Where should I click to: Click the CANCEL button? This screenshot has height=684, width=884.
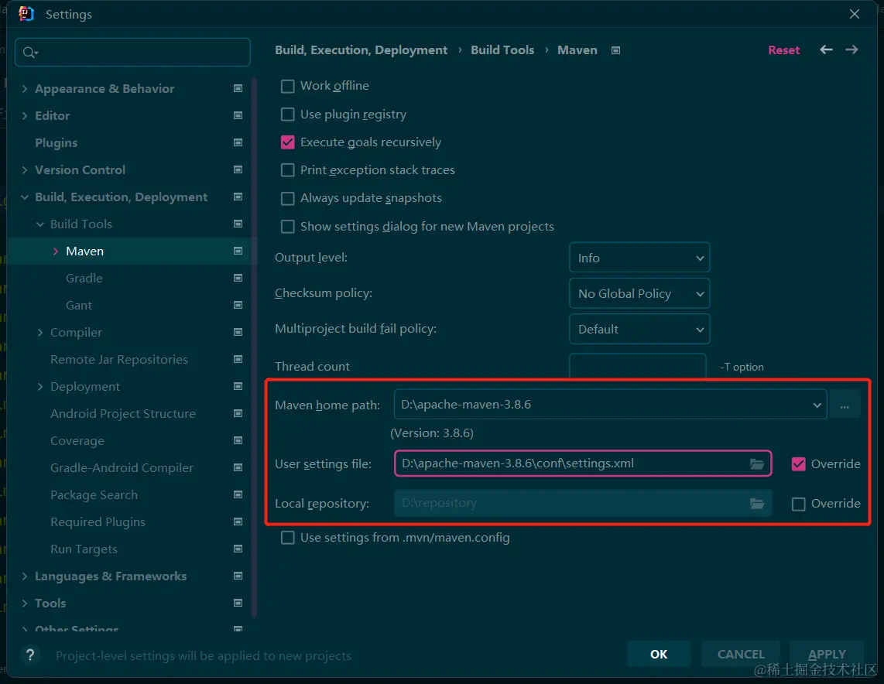pos(741,654)
